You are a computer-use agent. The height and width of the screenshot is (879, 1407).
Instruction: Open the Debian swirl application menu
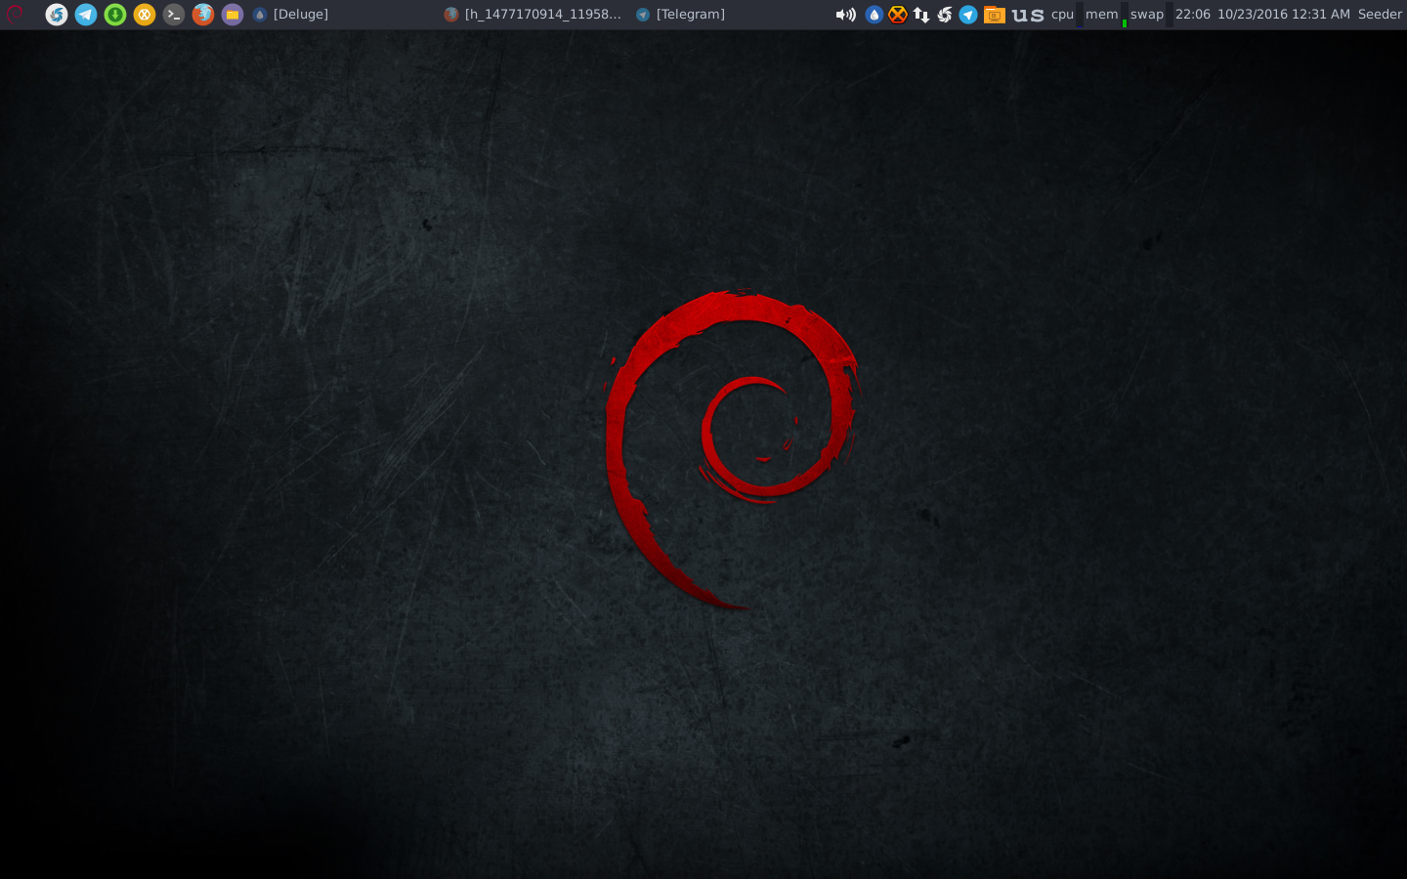click(x=15, y=14)
